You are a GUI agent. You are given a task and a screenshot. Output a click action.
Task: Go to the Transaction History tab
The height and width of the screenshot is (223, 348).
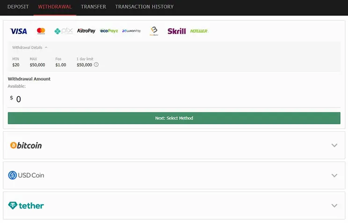pos(144,7)
